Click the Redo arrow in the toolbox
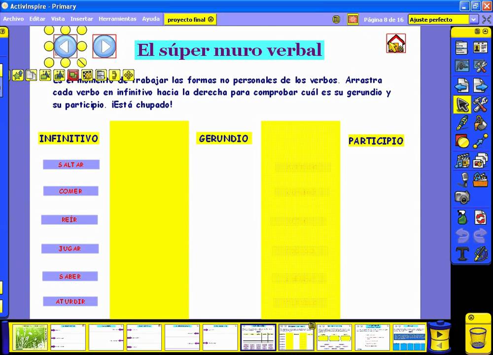The image size is (493, 355). pos(480,236)
